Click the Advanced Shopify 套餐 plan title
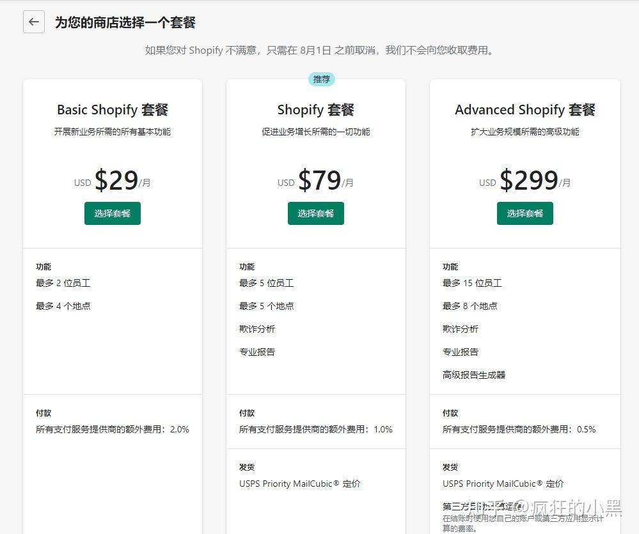Viewport: 639px width, 534px height. click(525, 109)
